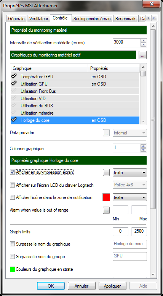Toggle the Température GPU checkmark

coord(14,76)
